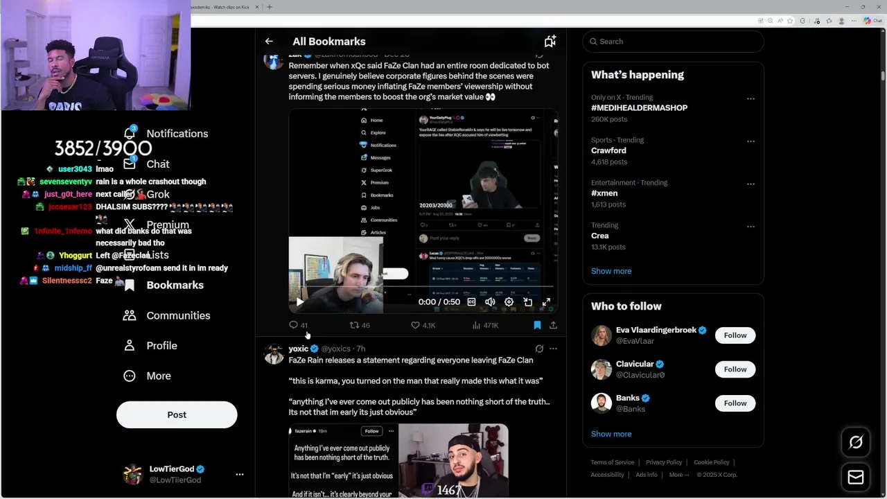
Task: Reply to the post with 41 comments
Action: tap(299, 325)
